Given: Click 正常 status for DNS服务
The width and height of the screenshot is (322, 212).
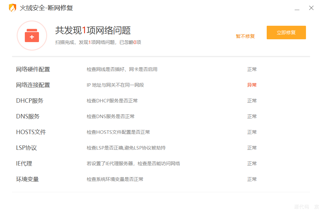Looking at the screenshot, I should [x=252, y=116].
